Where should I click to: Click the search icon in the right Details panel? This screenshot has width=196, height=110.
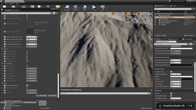187,44
